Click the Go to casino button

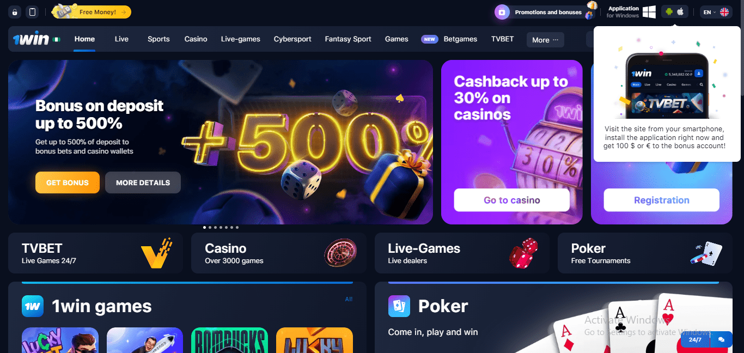click(512, 200)
